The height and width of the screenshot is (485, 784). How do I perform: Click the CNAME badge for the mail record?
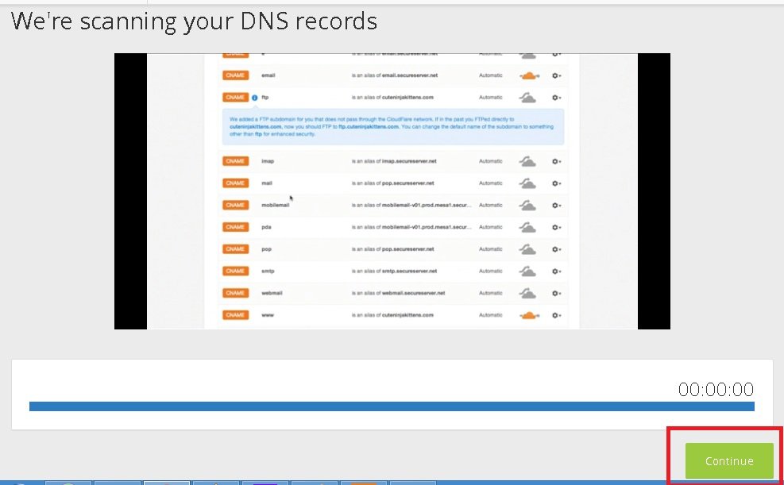[x=234, y=183]
